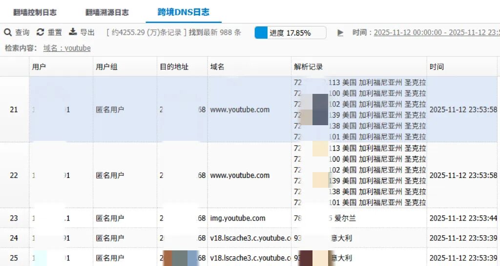Screen dimensions: 500x266
Task: Click v18.lscache3.c.youtube domain in row 24
Action: (250, 238)
